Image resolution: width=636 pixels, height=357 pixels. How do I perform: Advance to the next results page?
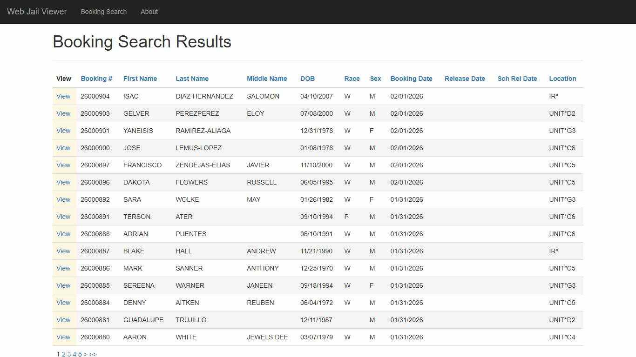pyautogui.click(x=86, y=354)
